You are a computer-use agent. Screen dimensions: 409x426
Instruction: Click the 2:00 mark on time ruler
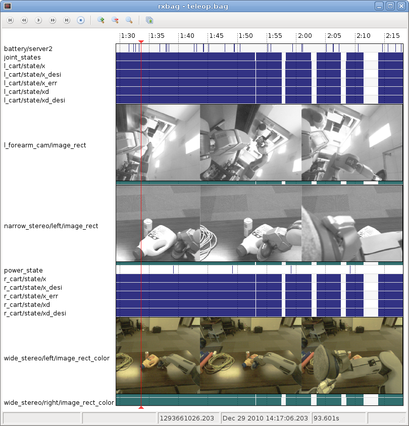tap(304, 36)
